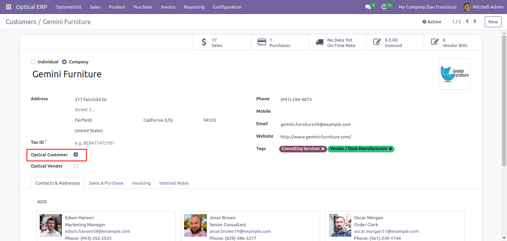Uncheck the Optical Customer checkbox
Screen dimensions: 507x241
(x=76, y=155)
